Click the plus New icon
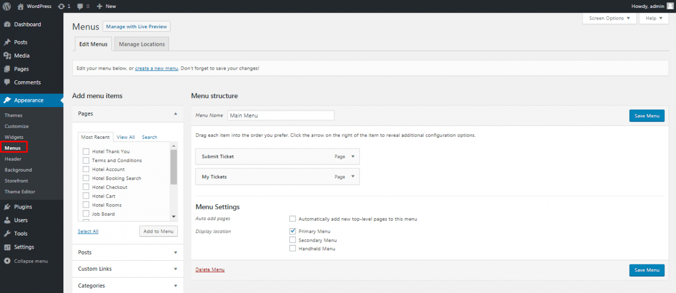The width and height of the screenshot is (676, 293). [99, 6]
